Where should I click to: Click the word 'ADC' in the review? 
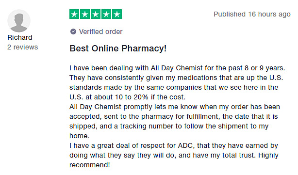[x=185, y=145]
